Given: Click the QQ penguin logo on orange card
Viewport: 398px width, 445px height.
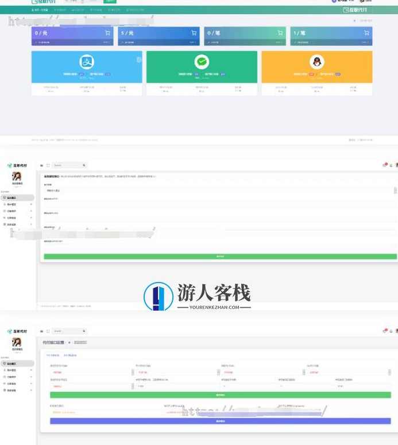Looking at the screenshot, I should point(317,61).
